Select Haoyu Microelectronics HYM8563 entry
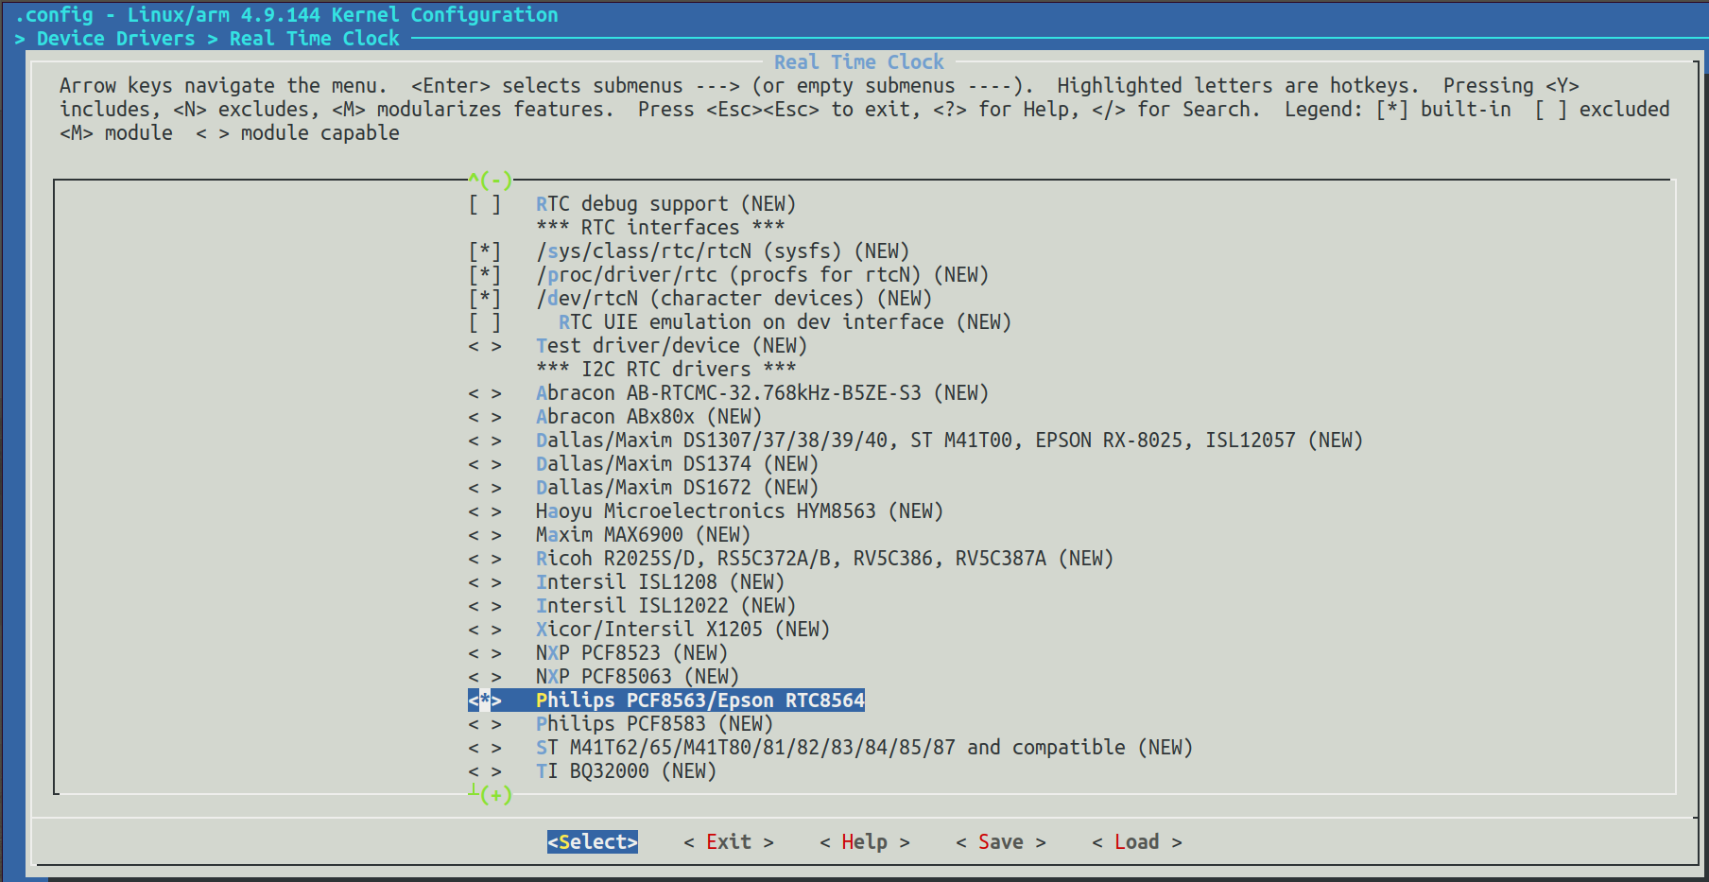1709x882 pixels. coord(739,511)
